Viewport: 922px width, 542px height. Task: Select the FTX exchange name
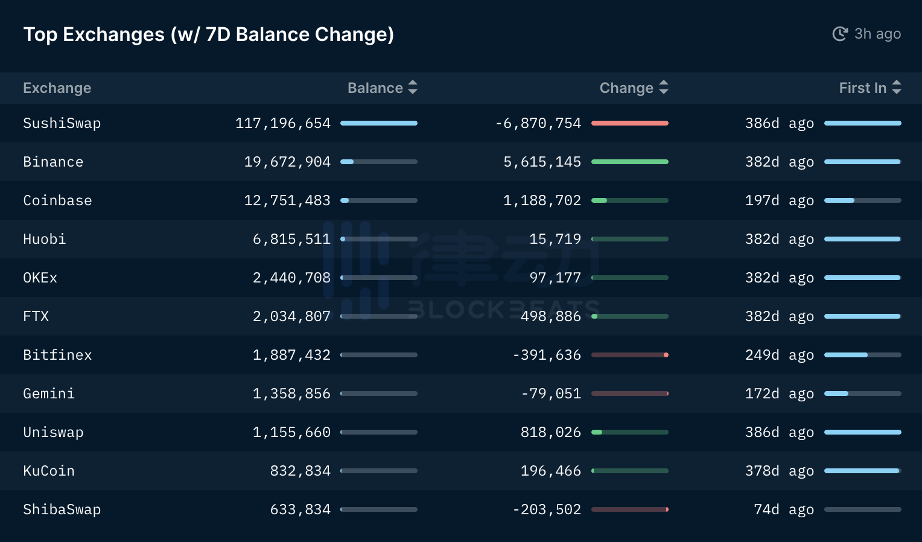[36, 316]
